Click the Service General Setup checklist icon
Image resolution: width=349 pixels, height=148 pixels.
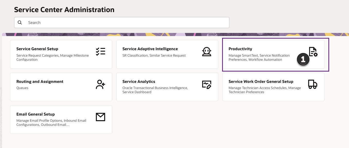[x=100, y=51]
